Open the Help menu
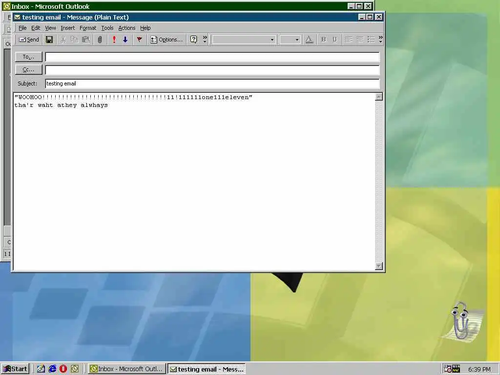 (146, 28)
